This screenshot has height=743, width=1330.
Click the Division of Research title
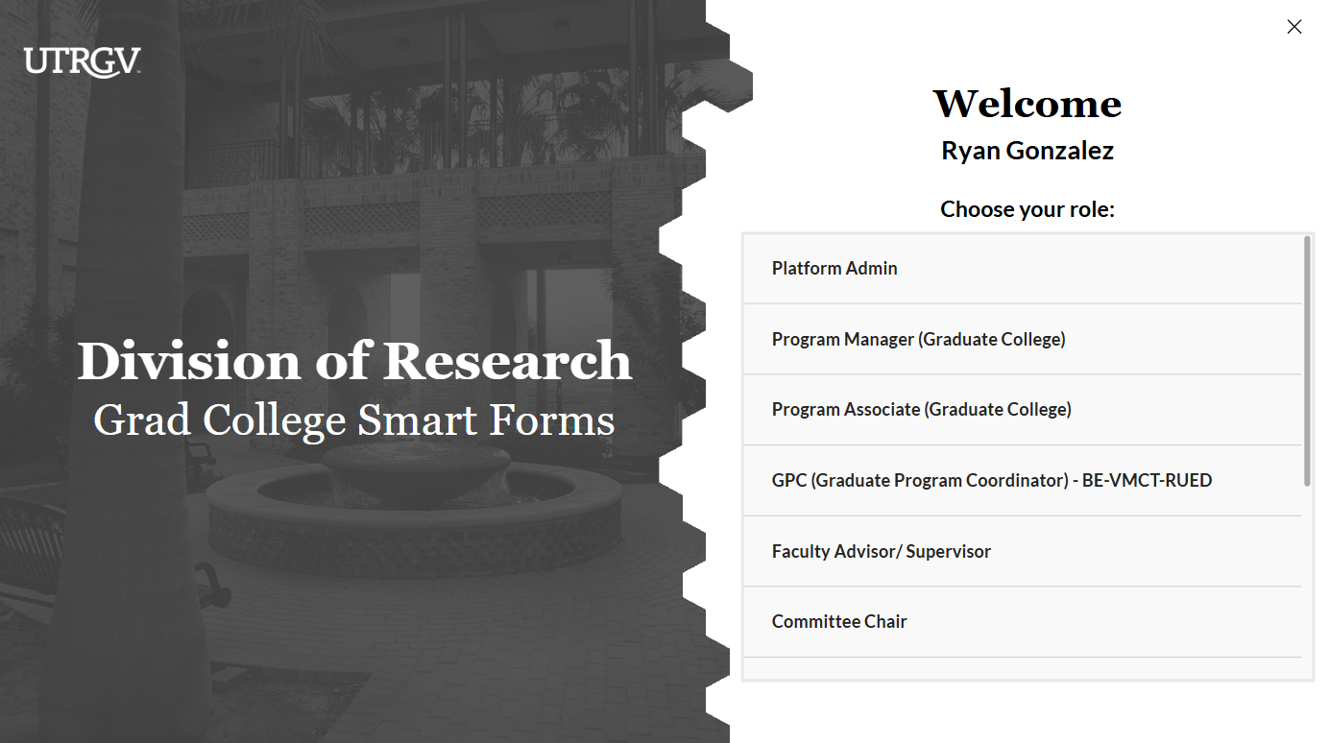(354, 361)
